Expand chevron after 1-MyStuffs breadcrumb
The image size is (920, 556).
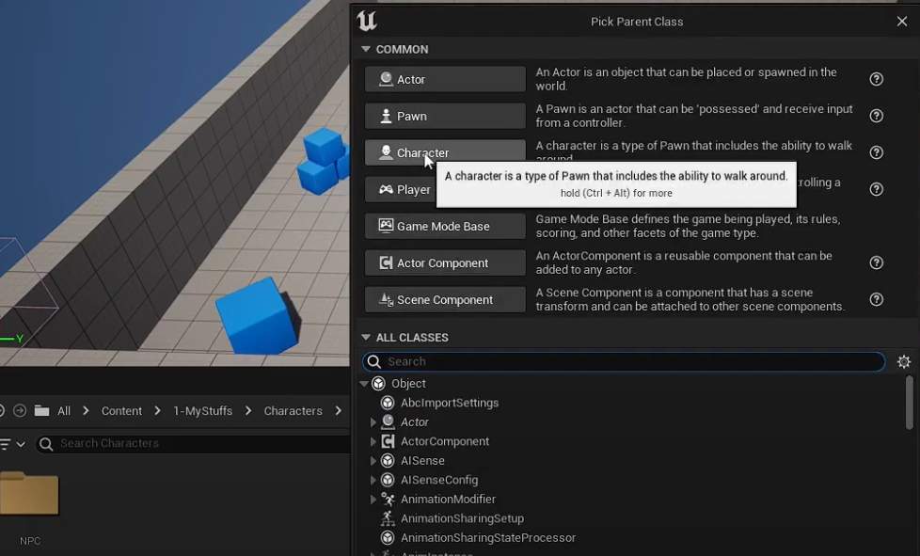click(x=248, y=411)
